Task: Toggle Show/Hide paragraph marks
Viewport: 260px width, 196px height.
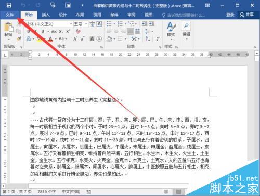Action: click(158, 38)
